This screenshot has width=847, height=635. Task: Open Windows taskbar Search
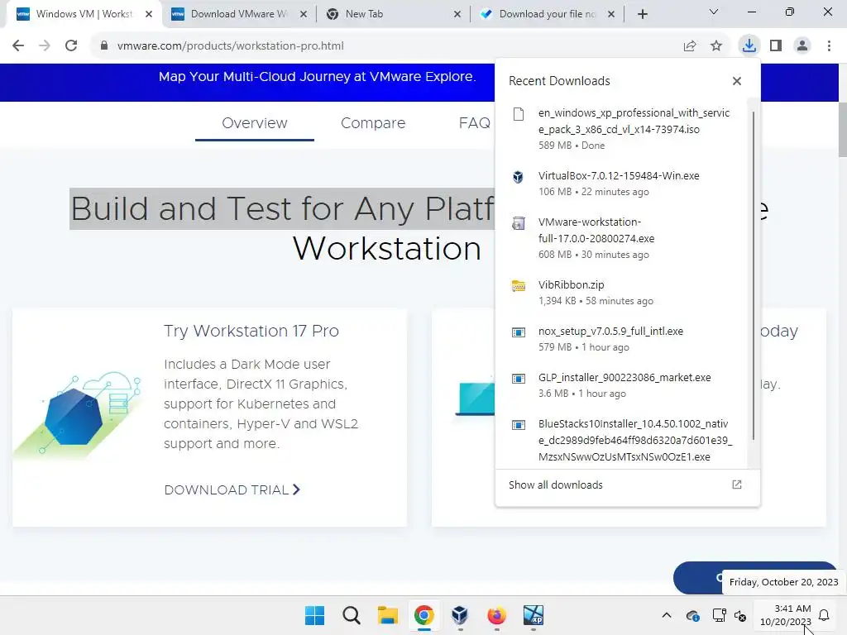tap(351, 615)
